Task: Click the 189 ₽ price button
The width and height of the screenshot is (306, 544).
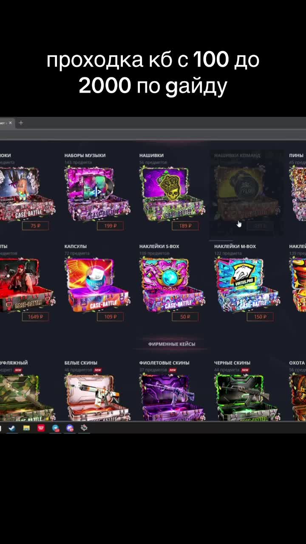Action: pyautogui.click(x=185, y=226)
